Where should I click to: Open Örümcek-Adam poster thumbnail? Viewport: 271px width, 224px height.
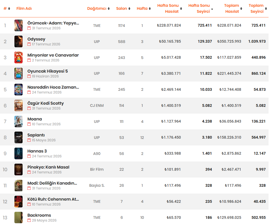tap(19, 25)
